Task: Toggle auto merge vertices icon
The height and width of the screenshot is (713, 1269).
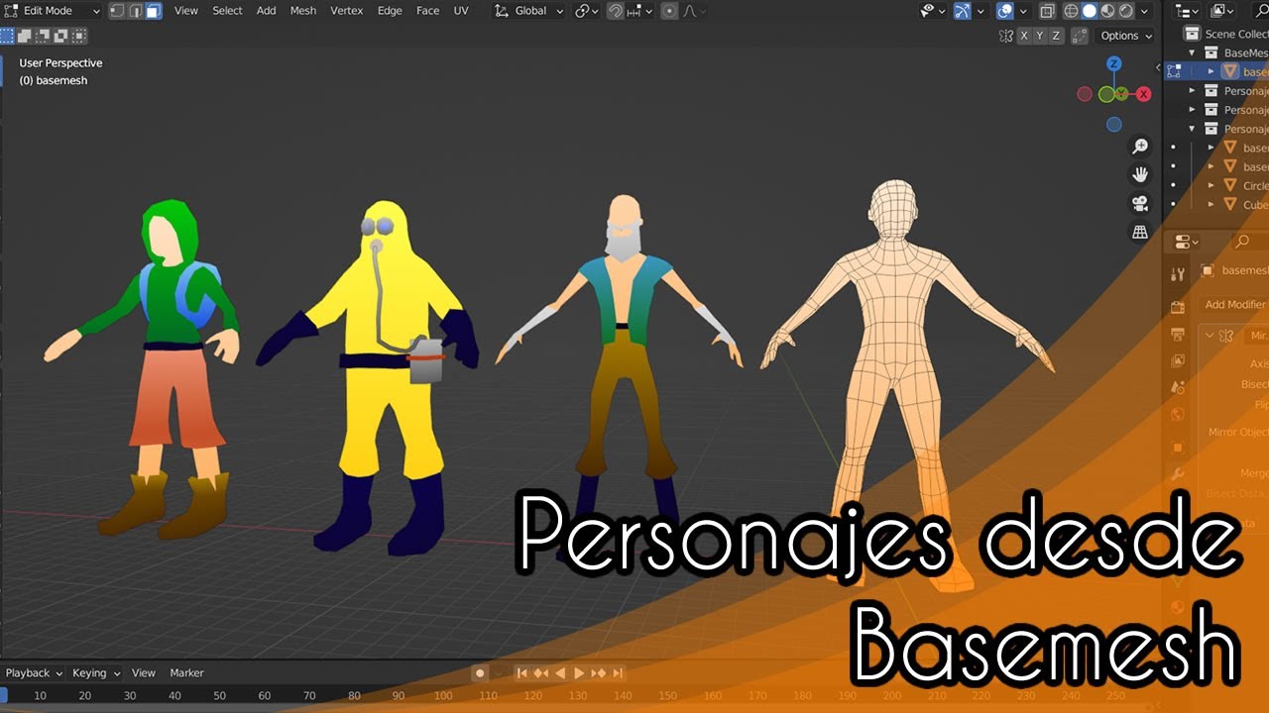Action: tap(1079, 36)
